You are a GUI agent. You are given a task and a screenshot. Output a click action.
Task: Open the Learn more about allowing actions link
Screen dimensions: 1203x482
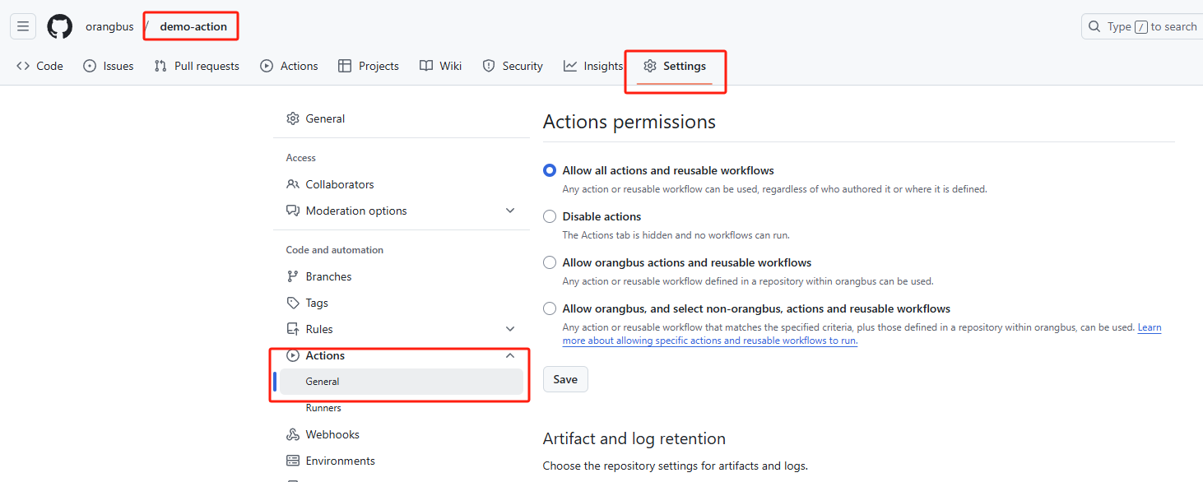(709, 341)
